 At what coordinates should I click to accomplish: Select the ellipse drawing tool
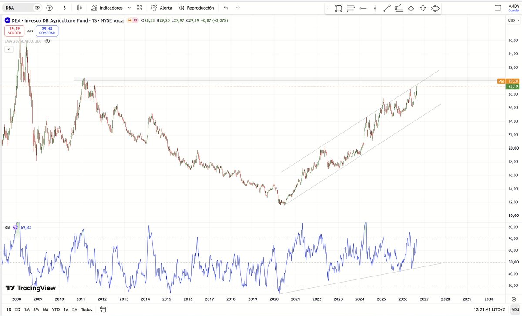pos(435,8)
